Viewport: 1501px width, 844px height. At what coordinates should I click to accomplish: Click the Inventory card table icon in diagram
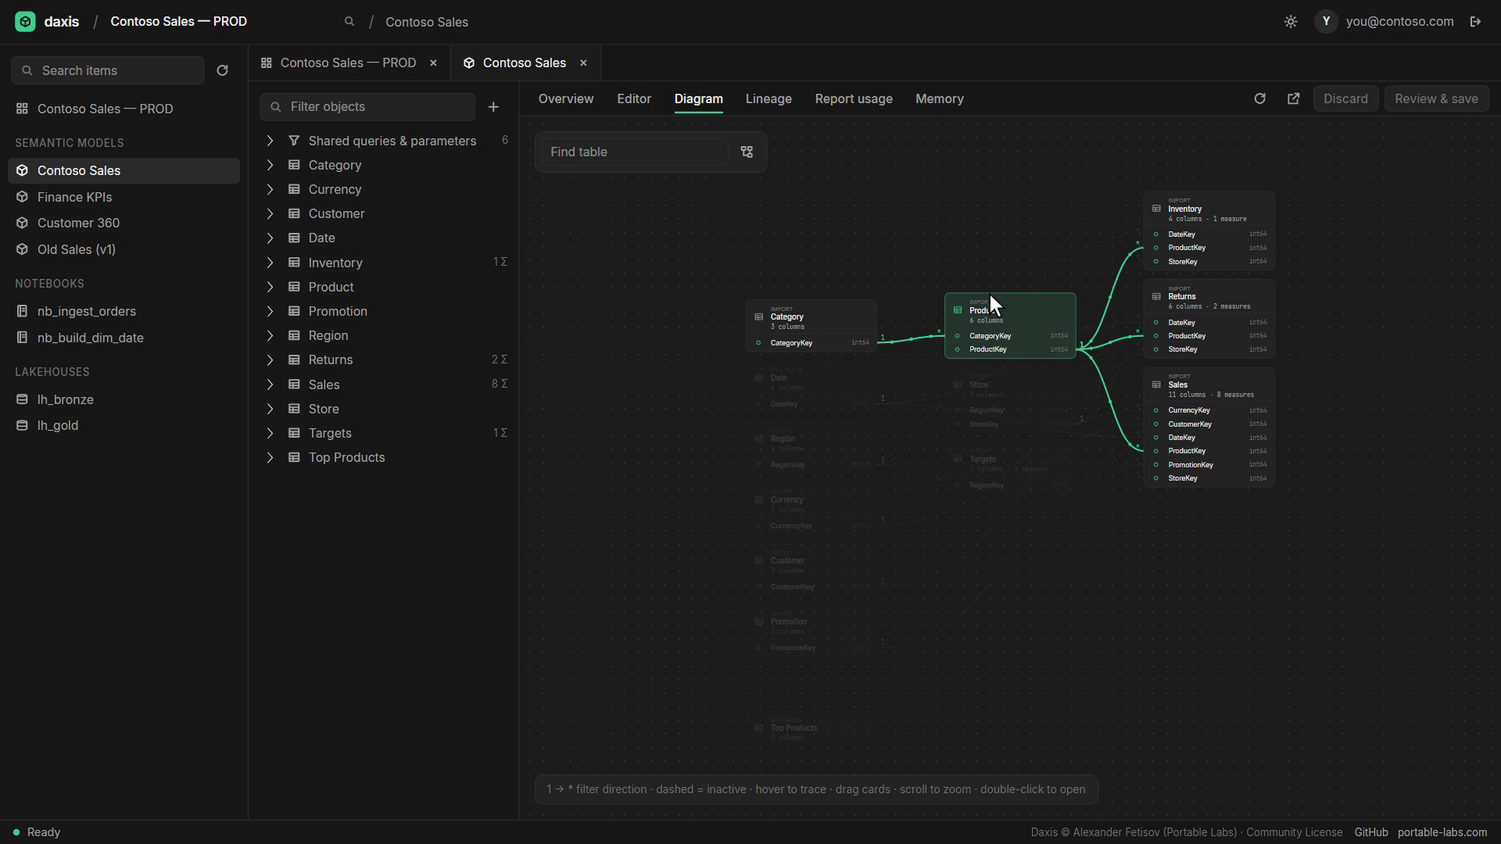(1156, 209)
